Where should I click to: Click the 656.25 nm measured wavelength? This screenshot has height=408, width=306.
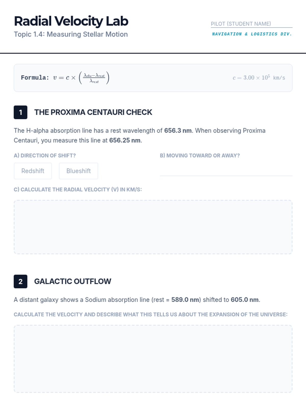[125, 141]
